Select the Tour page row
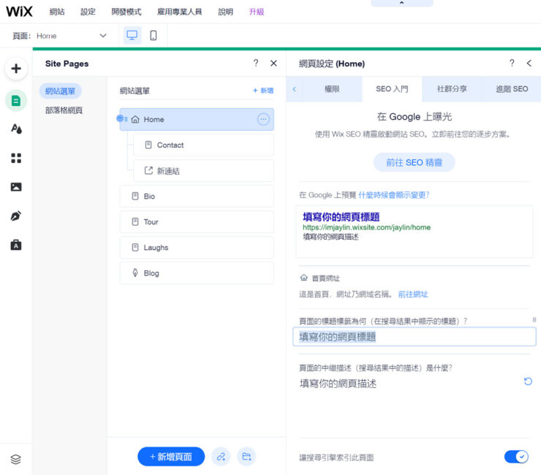541x475 pixels. (197, 222)
